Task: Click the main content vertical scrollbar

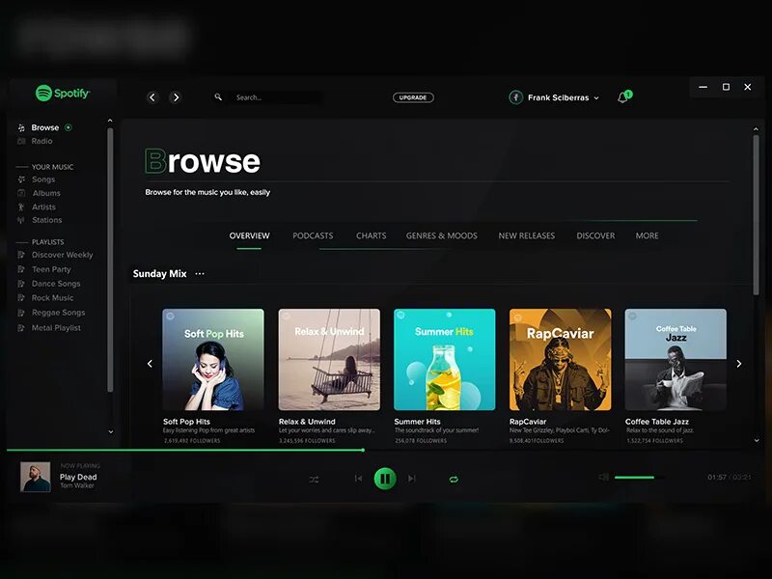Action: 756,215
